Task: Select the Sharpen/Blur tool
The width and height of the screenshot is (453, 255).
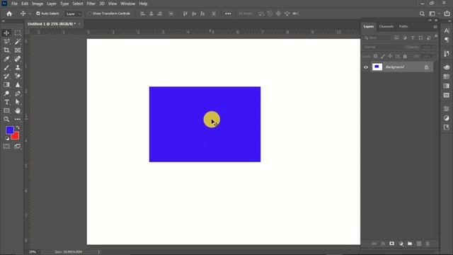Action: click(18, 85)
